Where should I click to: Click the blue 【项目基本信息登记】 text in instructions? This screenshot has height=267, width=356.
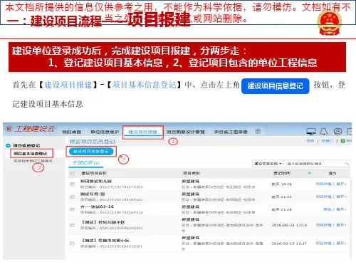click(x=145, y=85)
